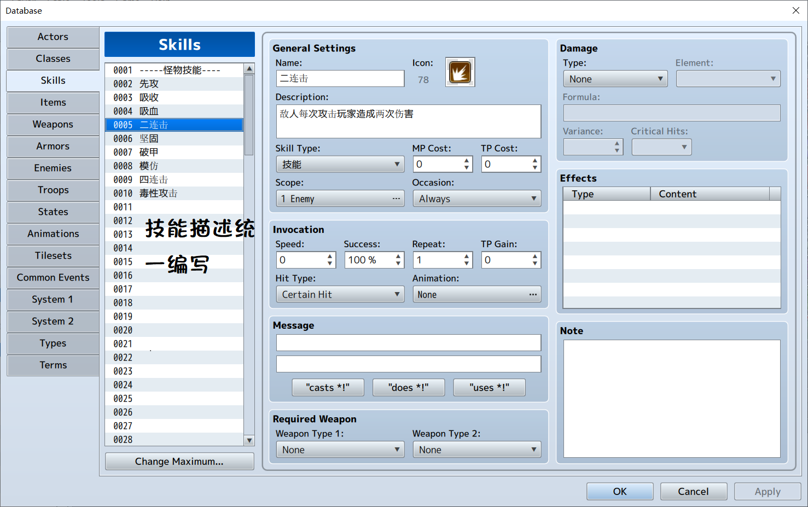Click the Change Maximum button

(179, 461)
